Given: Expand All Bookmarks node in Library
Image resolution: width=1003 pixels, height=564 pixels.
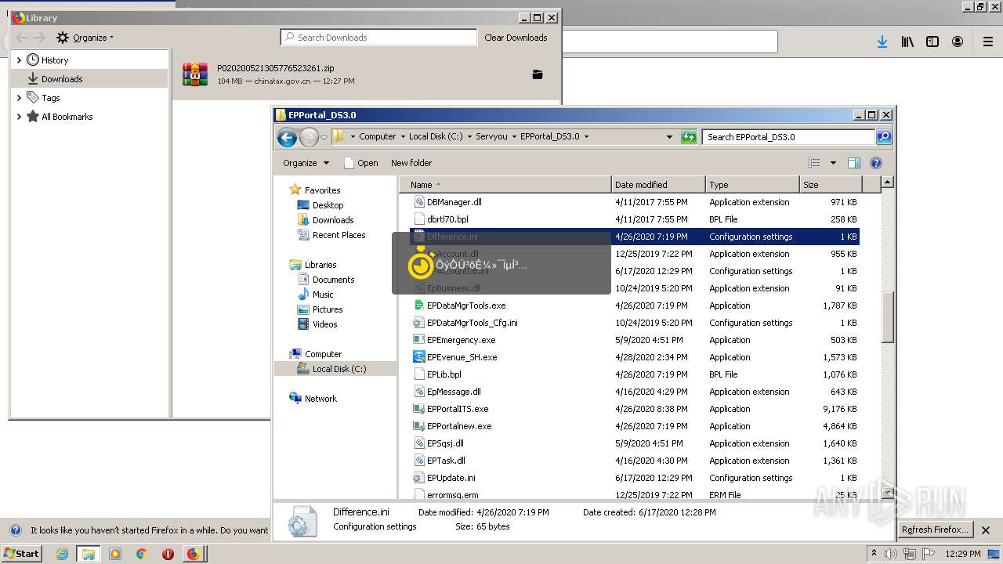Looking at the screenshot, I should click(19, 117).
